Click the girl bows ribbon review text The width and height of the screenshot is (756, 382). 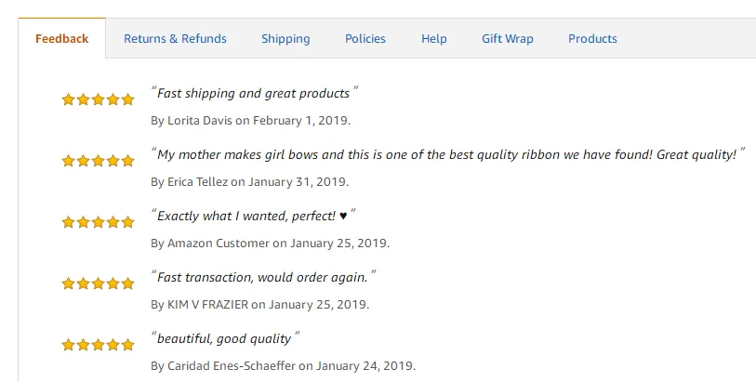click(447, 154)
